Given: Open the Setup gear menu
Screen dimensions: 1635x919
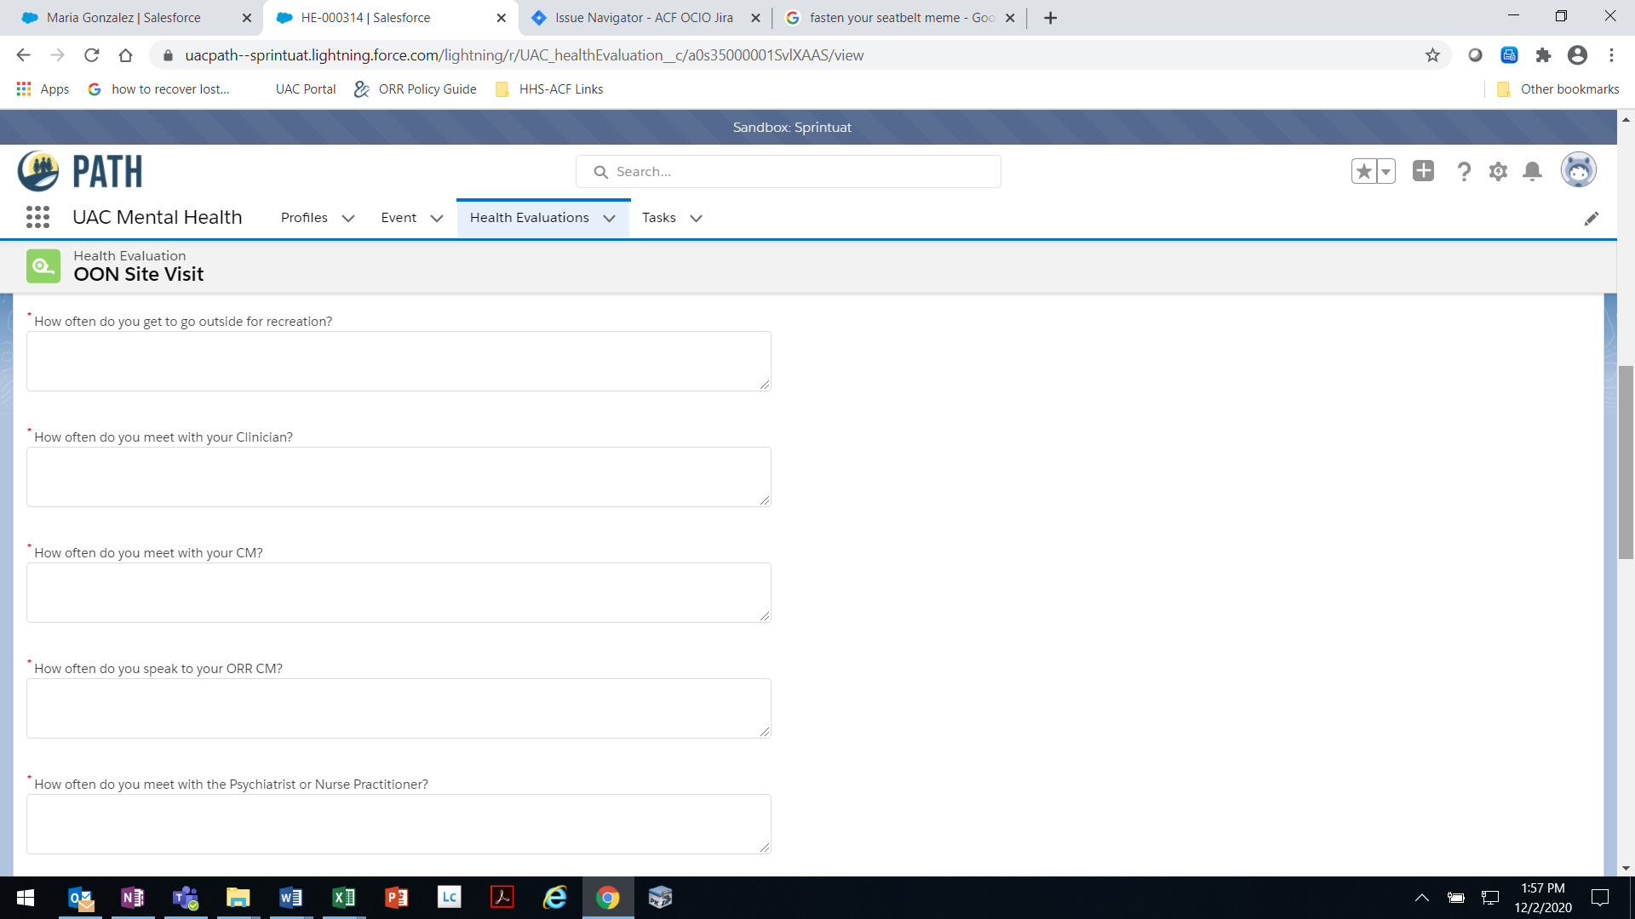Looking at the screenshot, I should click(1498, 172).
